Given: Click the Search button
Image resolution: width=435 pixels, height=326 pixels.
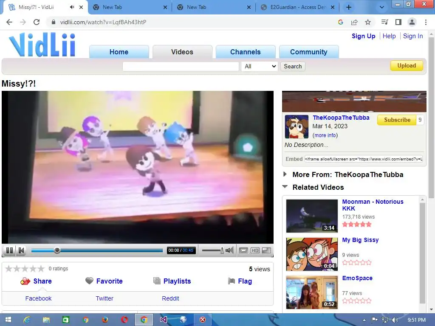Looking at the screenshot, I should (x=293, y=66).
